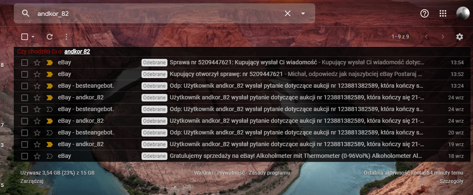This screenshot has height=195, width=473.
Task: Open the select-all dropdown arrow
Action: [33, 37]
